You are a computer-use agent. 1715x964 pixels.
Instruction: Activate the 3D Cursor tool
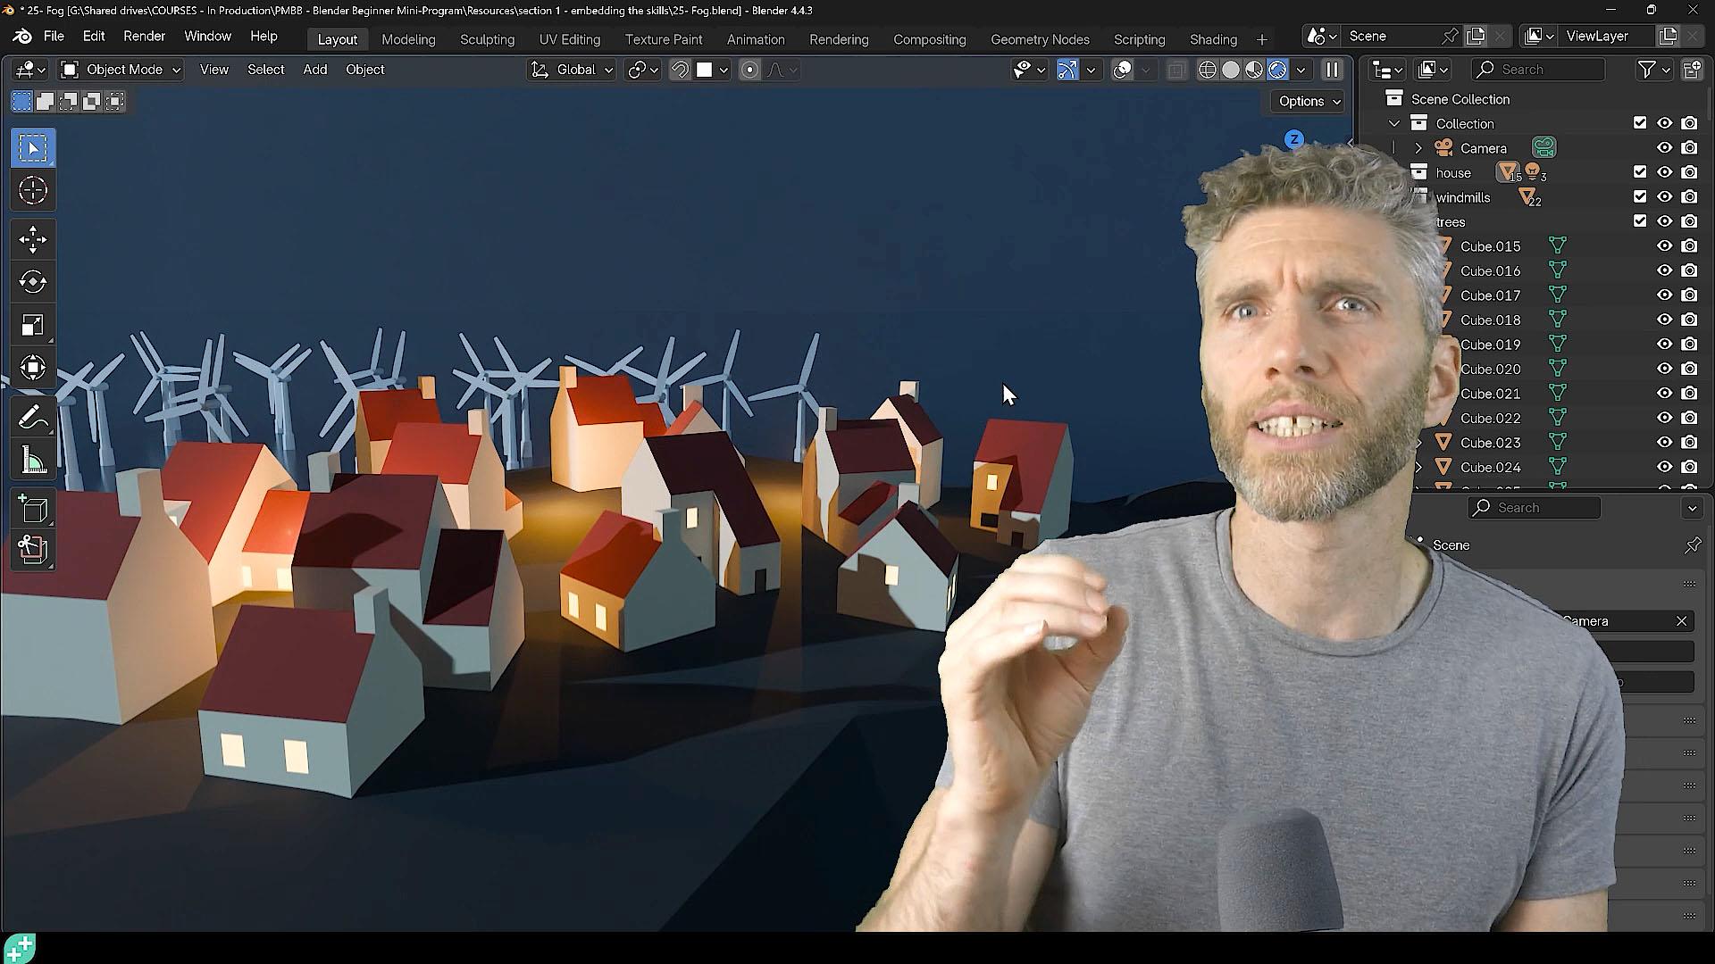(33, 190)
